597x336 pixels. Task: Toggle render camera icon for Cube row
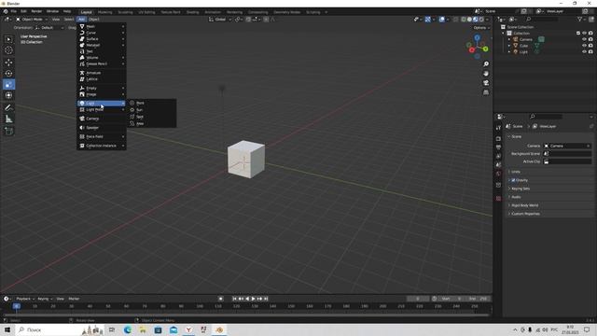pyautogui.click(x=590, y=46)
